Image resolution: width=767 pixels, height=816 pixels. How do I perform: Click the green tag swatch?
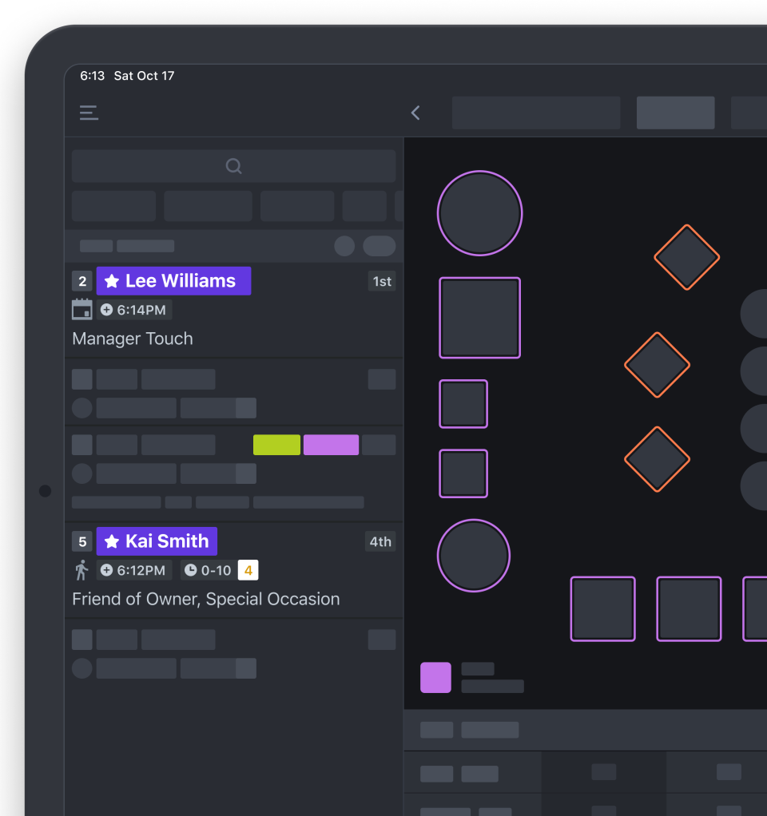(x=276, y=445)
